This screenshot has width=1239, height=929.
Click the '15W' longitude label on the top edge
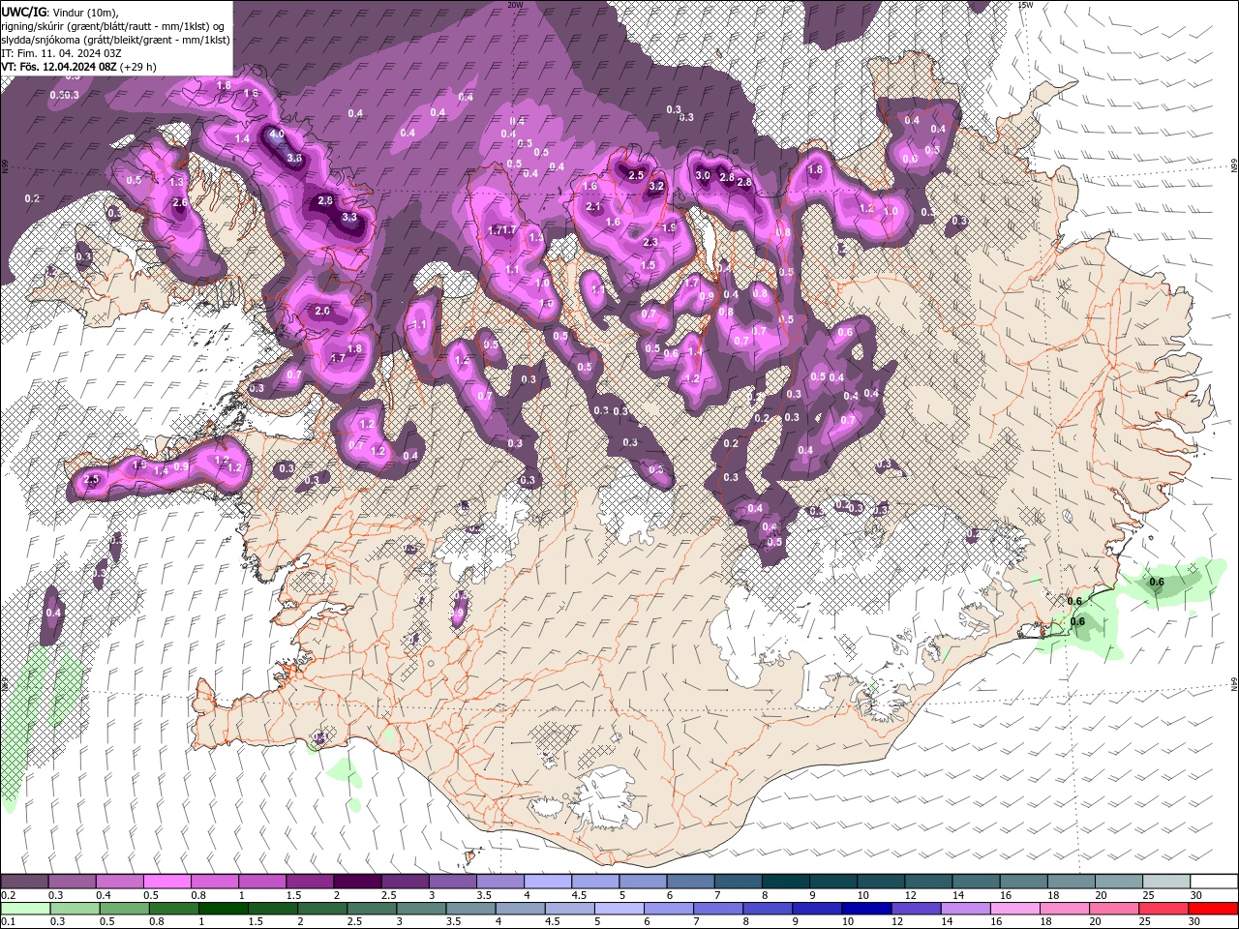tap(1026, 5)
